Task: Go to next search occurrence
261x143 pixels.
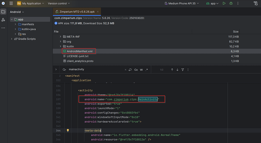Action: click(x=177, y=70)
